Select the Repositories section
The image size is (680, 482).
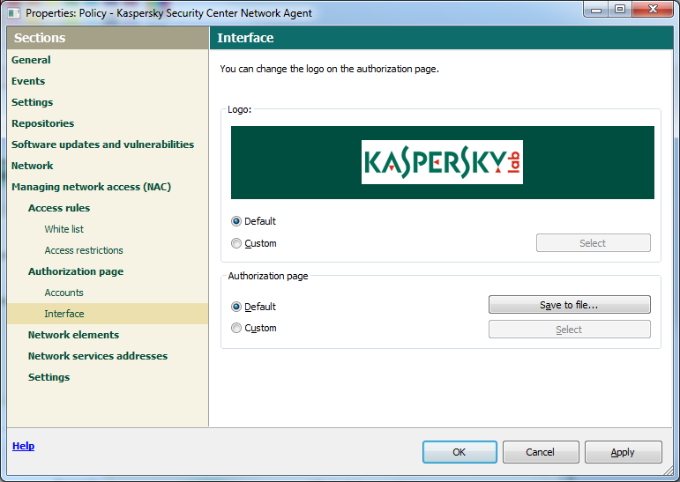tap(42, 123)
